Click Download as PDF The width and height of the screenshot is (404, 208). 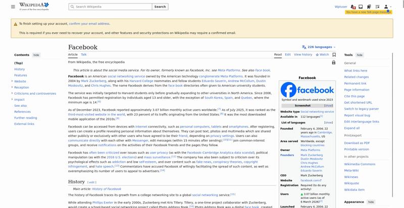(357, 143)
